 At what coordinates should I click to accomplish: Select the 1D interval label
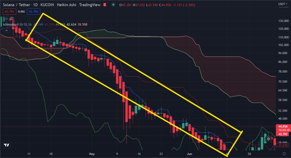click(x=35, y=5)
